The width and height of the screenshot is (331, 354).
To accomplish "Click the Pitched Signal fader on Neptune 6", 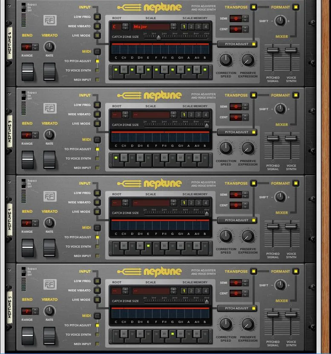I will 273,50.
